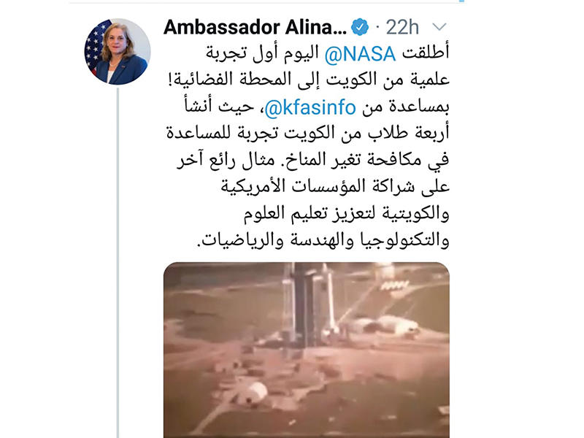Play the rocket launch pad video
The height and width of the screenshot is (438, 584).
[x=306, y=350]
